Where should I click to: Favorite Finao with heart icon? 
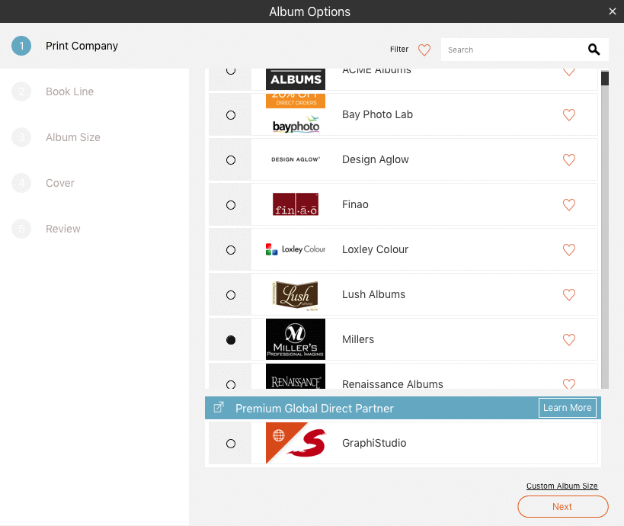[569, 204]
